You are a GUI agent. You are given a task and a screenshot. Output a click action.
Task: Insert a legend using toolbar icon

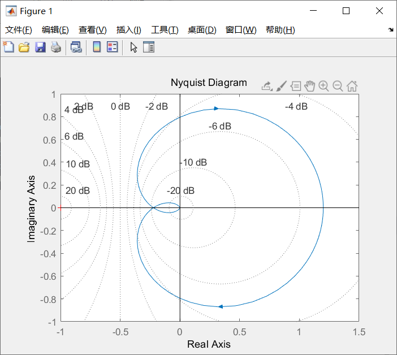pos(112,47)
